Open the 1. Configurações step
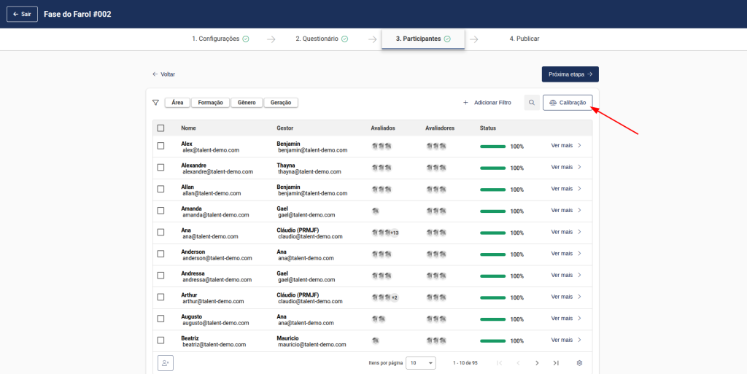 (220, 39)
